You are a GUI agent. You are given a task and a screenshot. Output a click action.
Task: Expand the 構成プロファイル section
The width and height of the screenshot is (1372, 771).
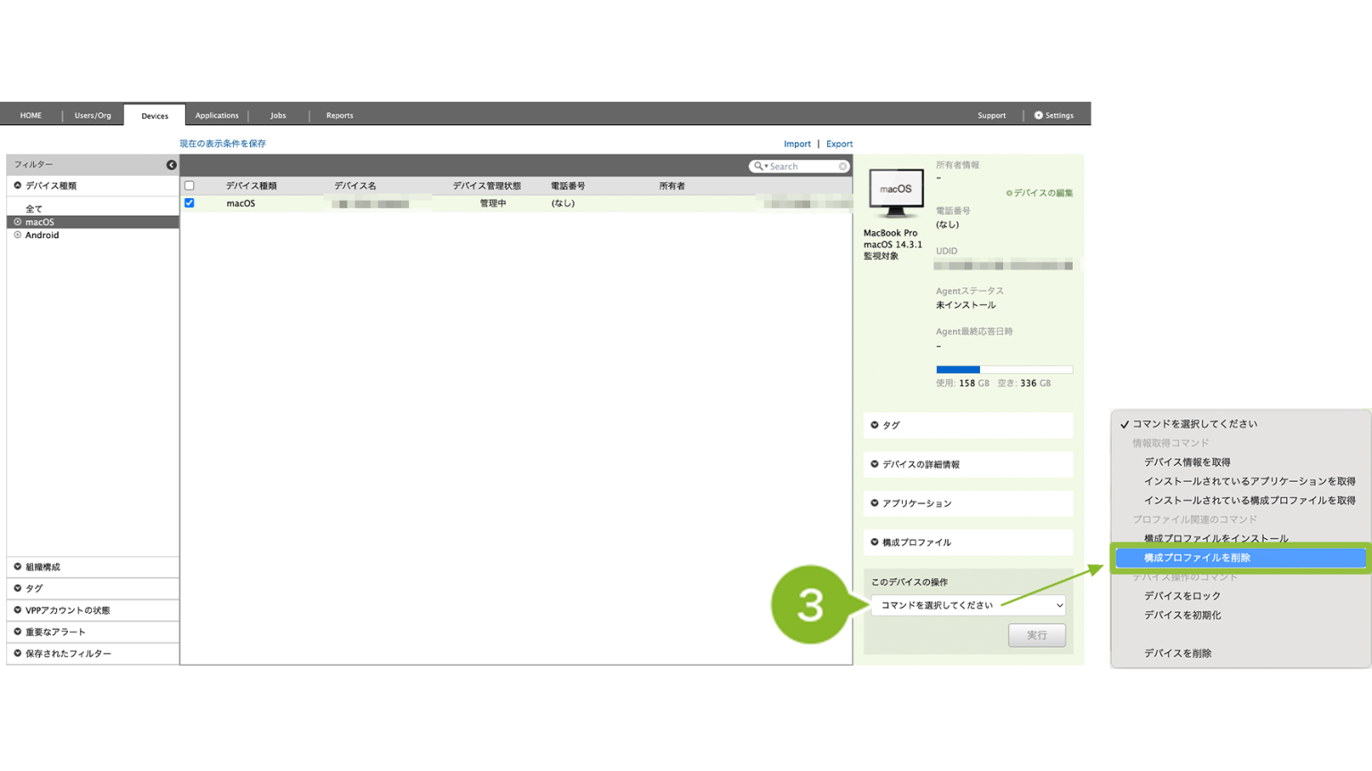pyautogui.click(x=968, y=543)
